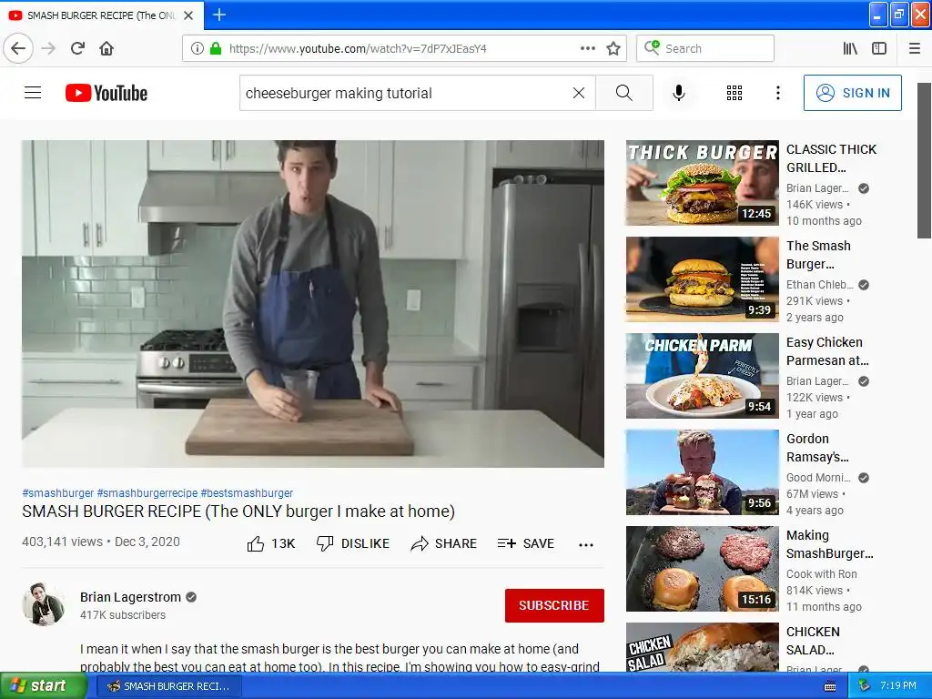The height and width of the screenshot is (699, 932).
Task: Click the #bestsmashburger hashtag
Action: tap(247, 492)
